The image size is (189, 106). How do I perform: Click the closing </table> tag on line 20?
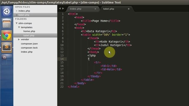click(87, 80)
